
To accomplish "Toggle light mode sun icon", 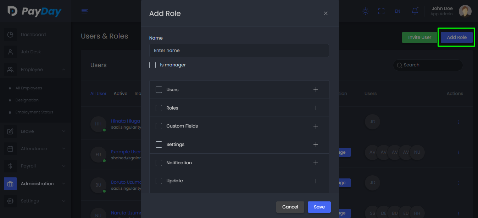I will (365, 11).
